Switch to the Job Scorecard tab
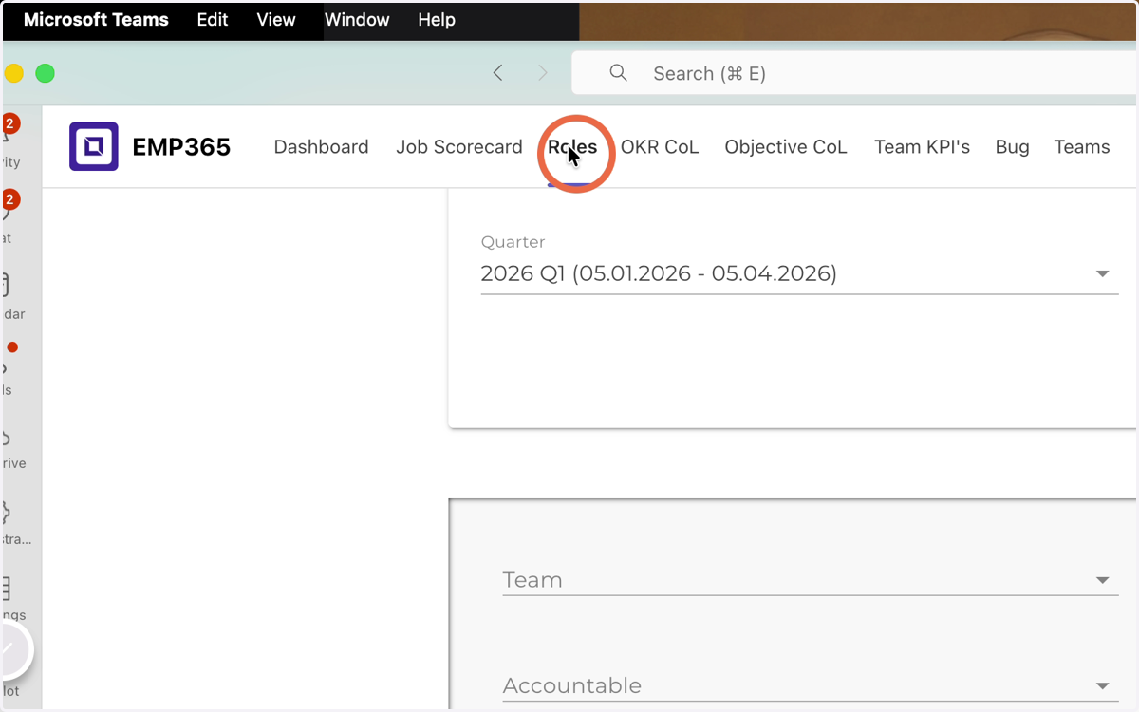Viewport: 1139px width, 712px height. coord(459,147)
